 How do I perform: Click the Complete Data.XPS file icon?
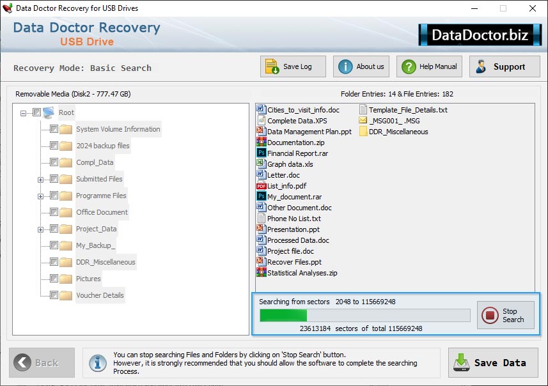(x=261, y=121)
